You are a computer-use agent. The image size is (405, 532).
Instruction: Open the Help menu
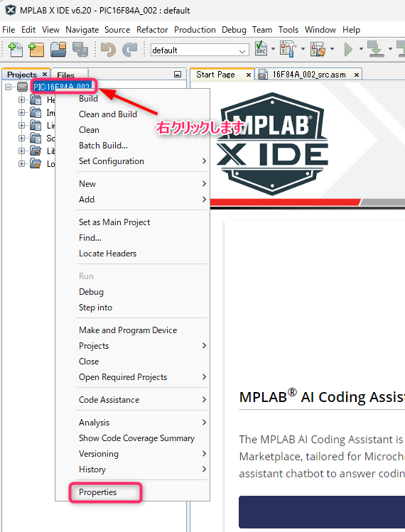351,30
